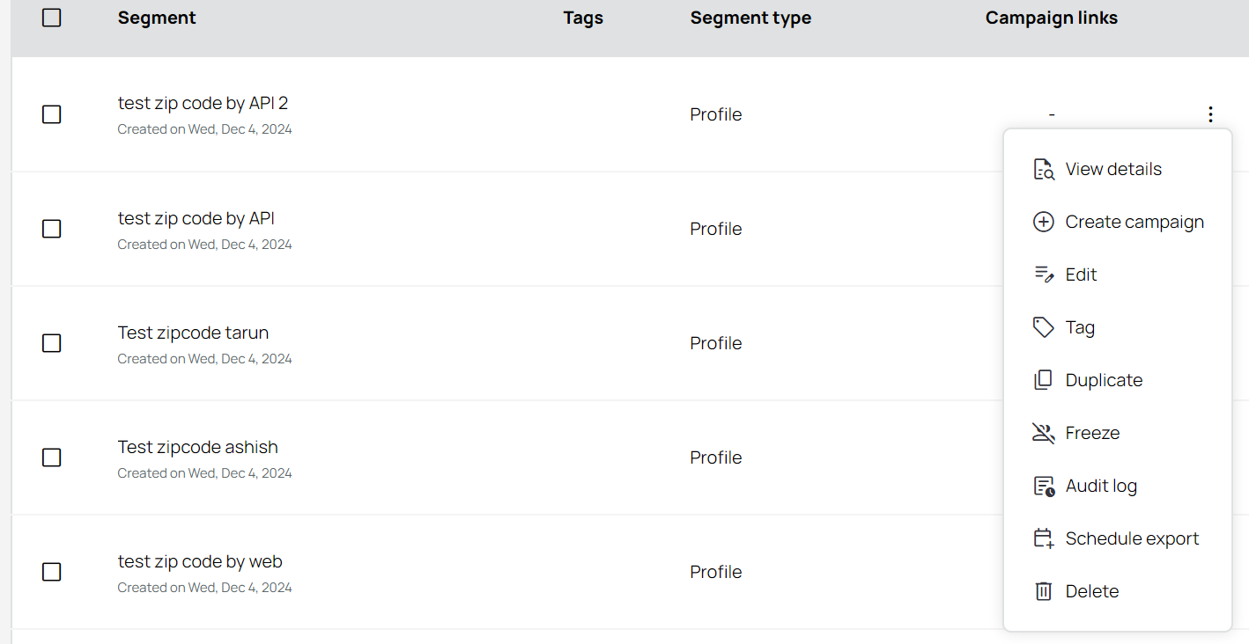1249x644 pixels.
Task: Select checkbox for Test zipcode tarun
Action: point(52,343)
